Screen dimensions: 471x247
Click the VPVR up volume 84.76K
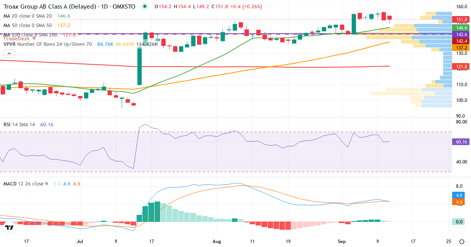coord(105,44)
